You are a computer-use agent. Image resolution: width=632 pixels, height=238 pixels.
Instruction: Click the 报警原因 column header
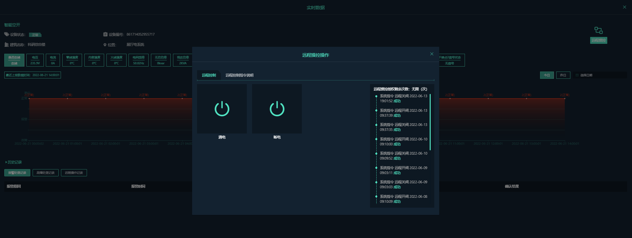click(x=14, y=186)
